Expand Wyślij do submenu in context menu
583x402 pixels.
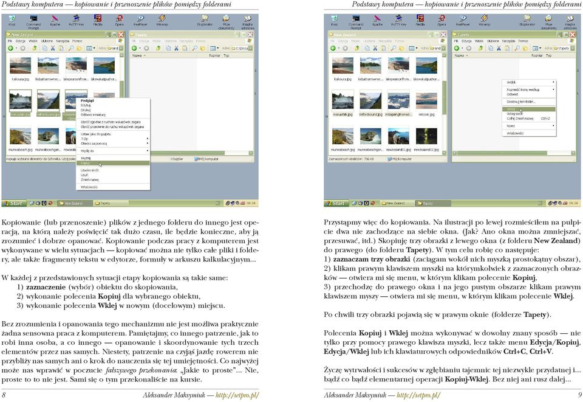(113, 151)
